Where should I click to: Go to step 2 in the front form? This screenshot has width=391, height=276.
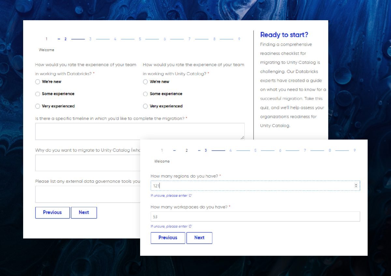click(x=187, y=151)
